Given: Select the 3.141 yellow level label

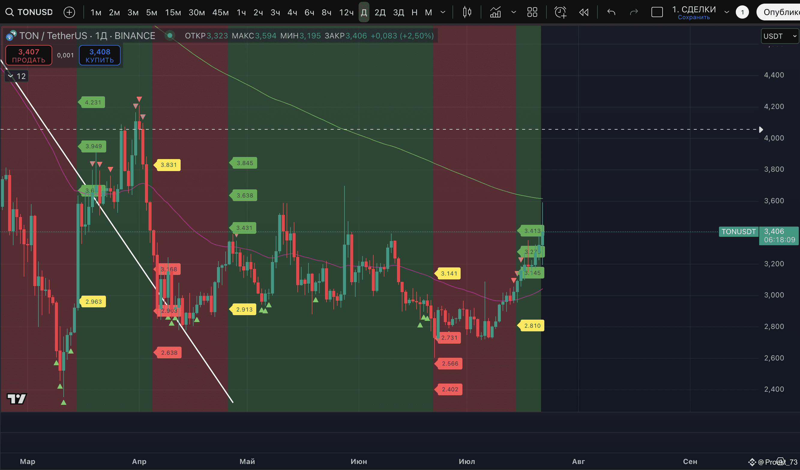Looking at the screenshot, I should coord(447,273).
